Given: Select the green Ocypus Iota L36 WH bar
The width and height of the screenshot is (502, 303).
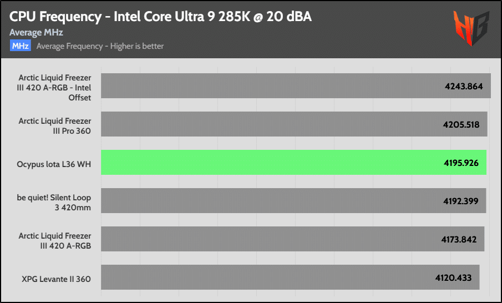Looking at the screenshot, I should pos(293,163).
